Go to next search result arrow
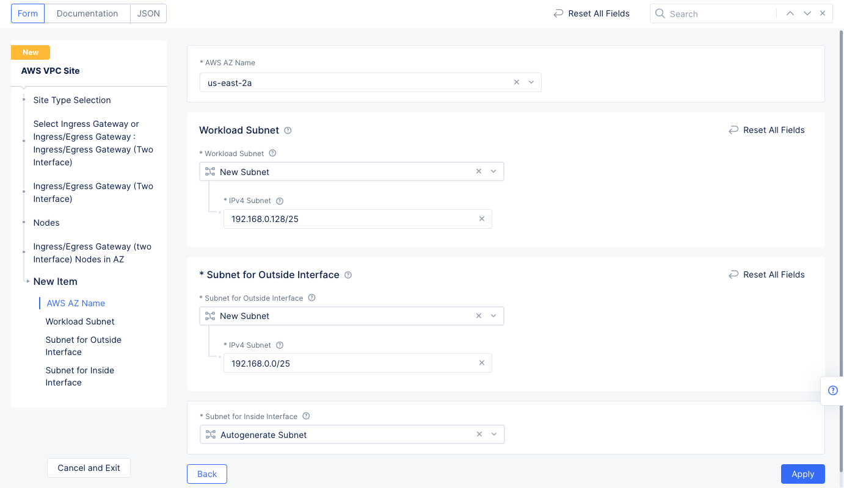Image resolution: width=844 pixels, height=488 pixels. 807,13
